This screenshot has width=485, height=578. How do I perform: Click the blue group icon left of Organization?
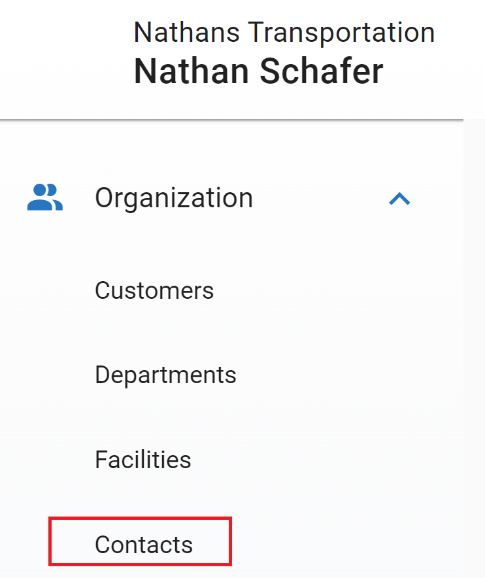[x=45, y=197]
